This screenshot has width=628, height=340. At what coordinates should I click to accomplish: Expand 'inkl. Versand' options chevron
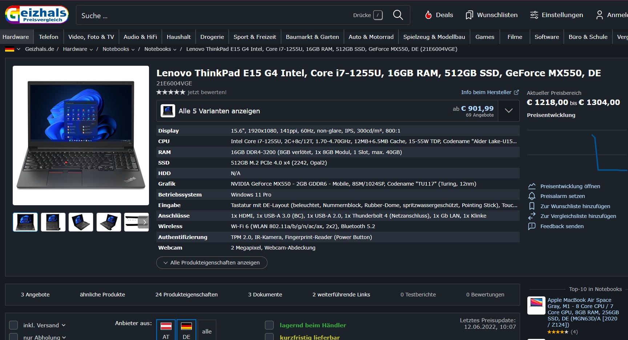click(64, 325)
